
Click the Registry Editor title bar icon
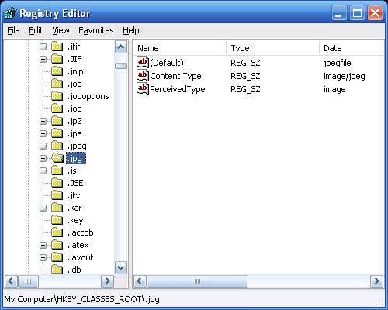(10, 13)
